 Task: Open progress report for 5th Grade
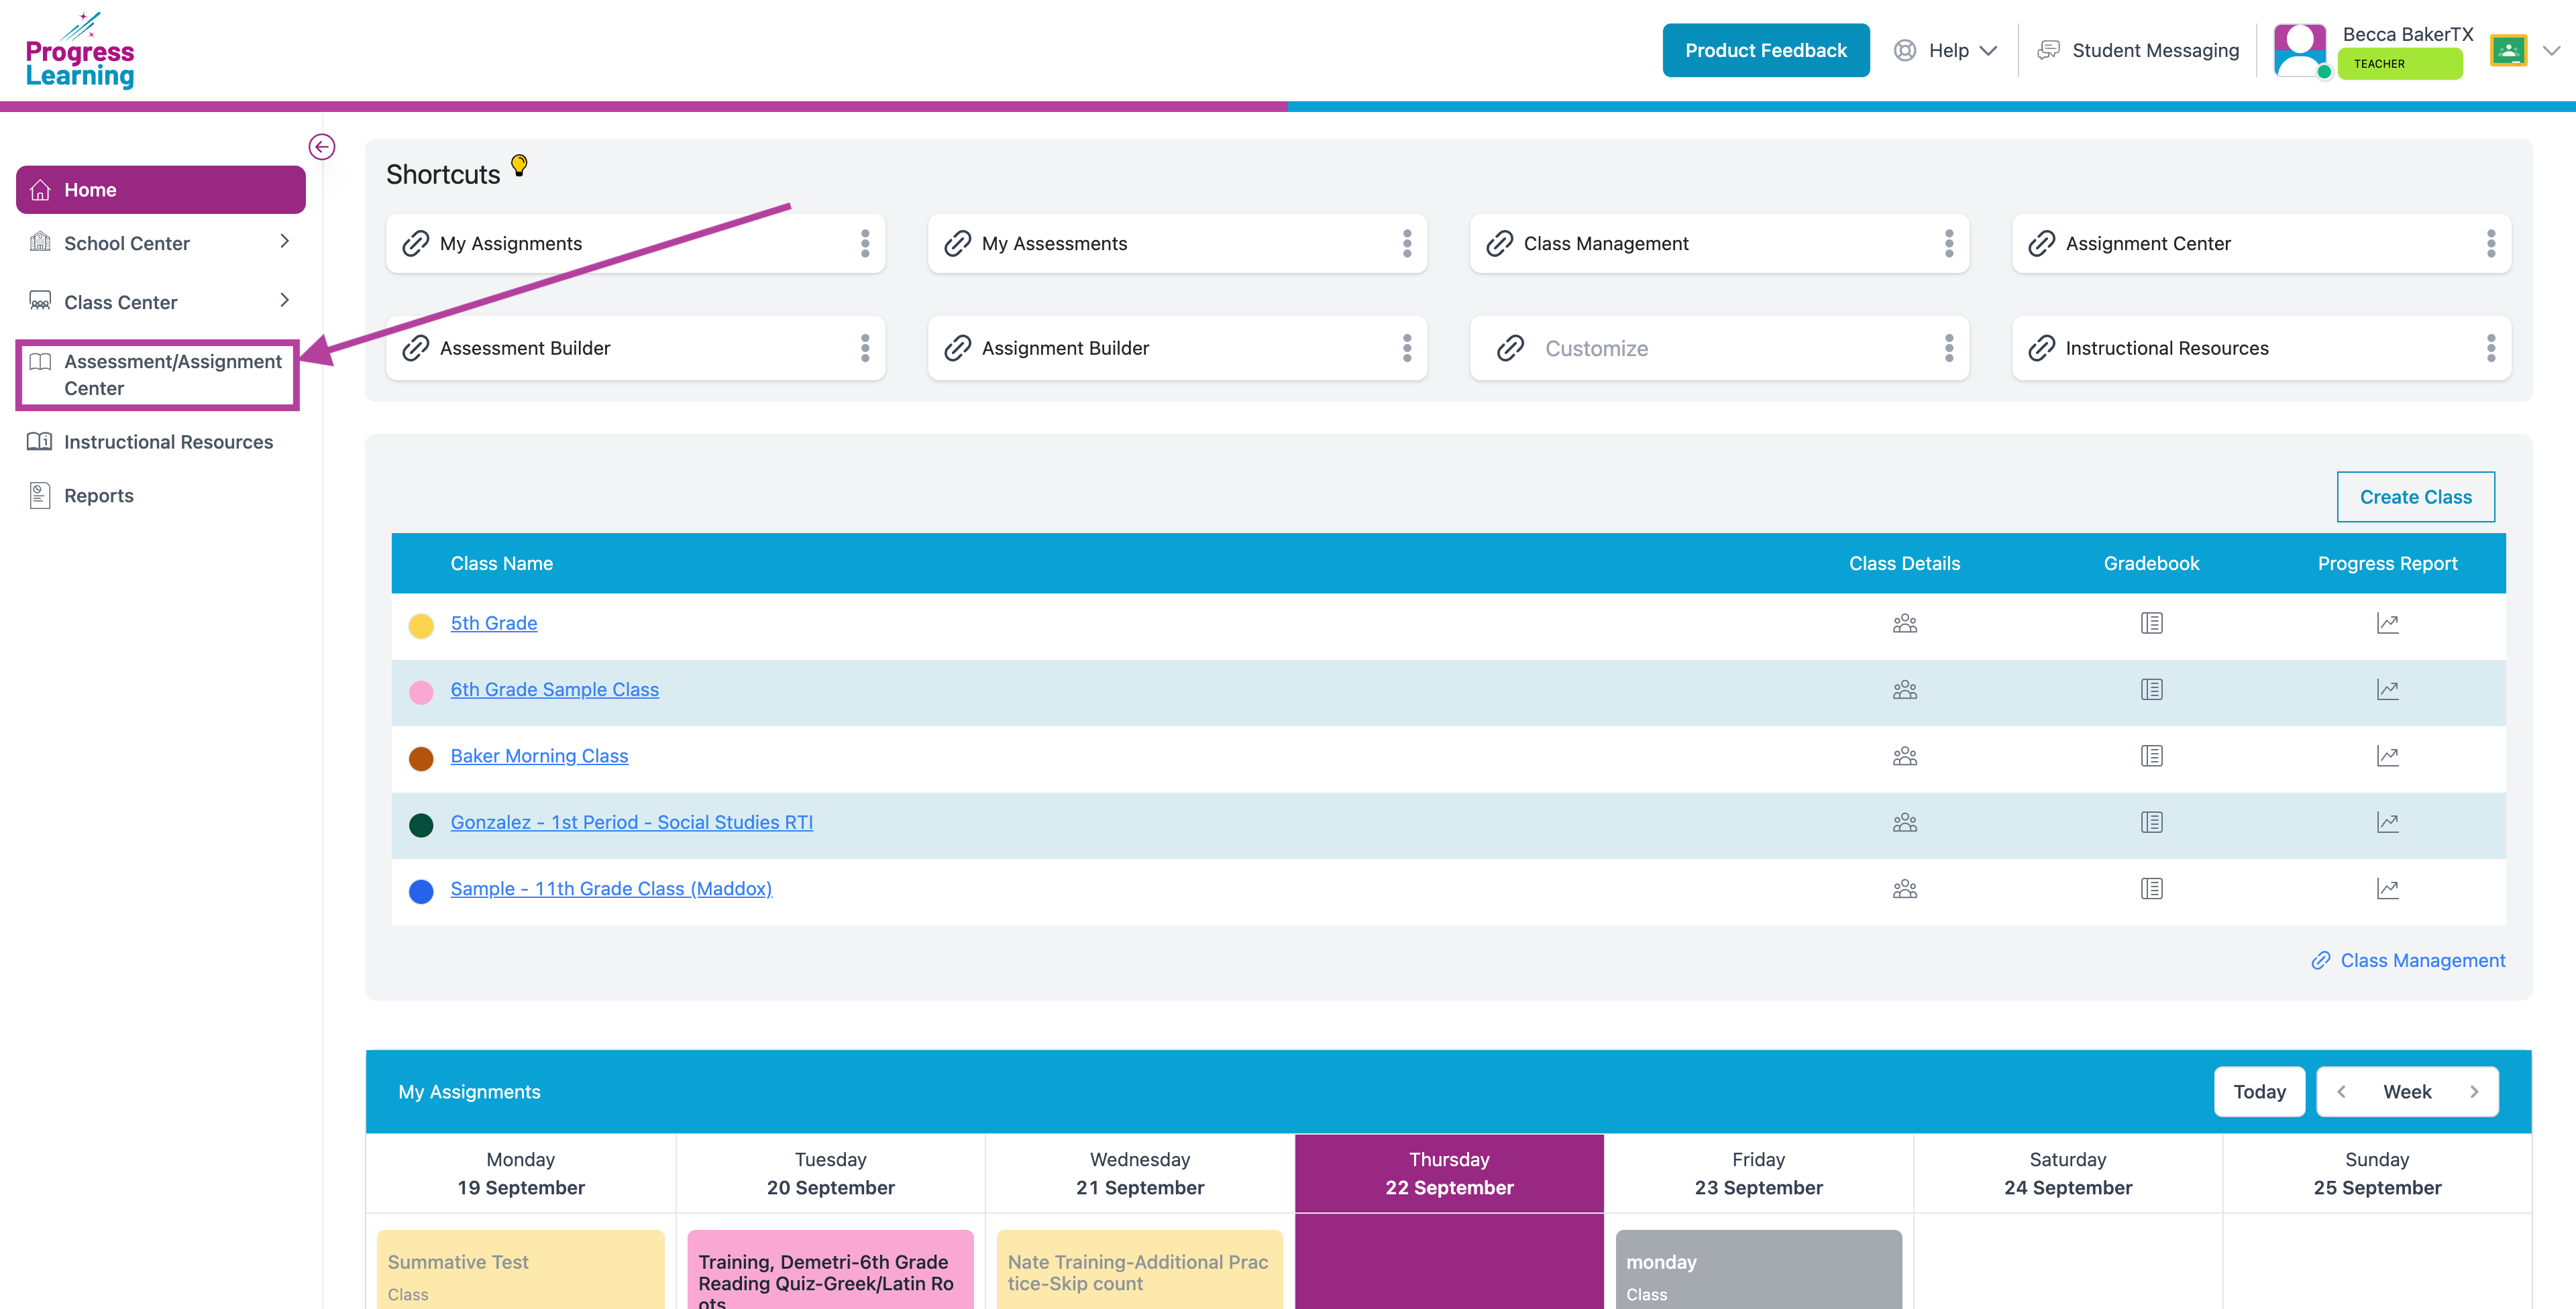click(2388, 623)
